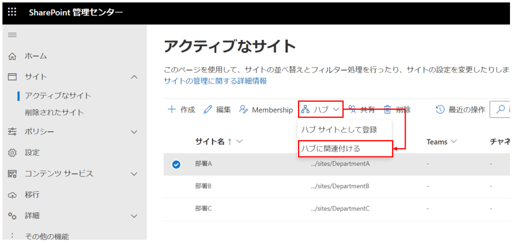This screenshot has width=512, height=243.
Task: Click the 編集 pencil icon
Action: (x=208, y=109)
